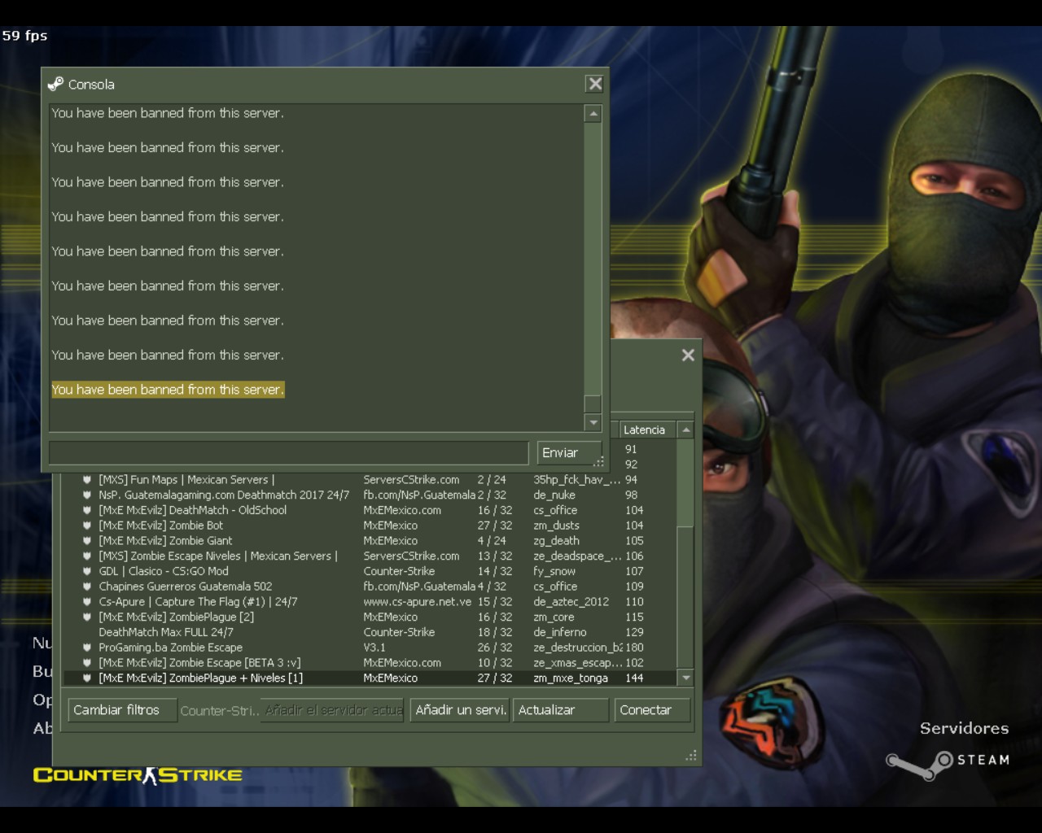1042x833 pixels.
Task: Click Actualizar to refresh server list
Action: tap(561, 710)
